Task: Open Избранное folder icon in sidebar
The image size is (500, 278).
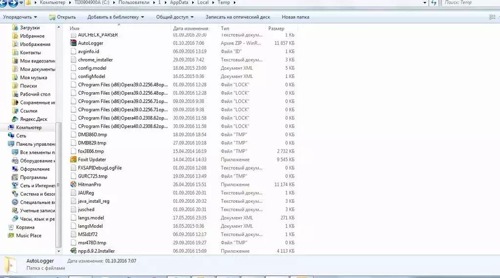Action: (x=15, y=36)
